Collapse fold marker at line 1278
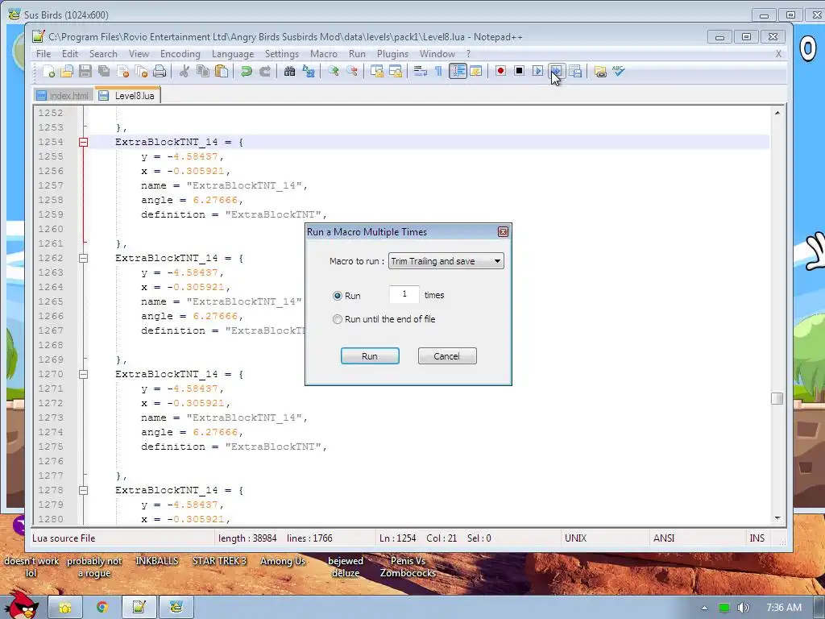This screenshot has height=619, width=825. pyautogui.click(x=83, y=490)
